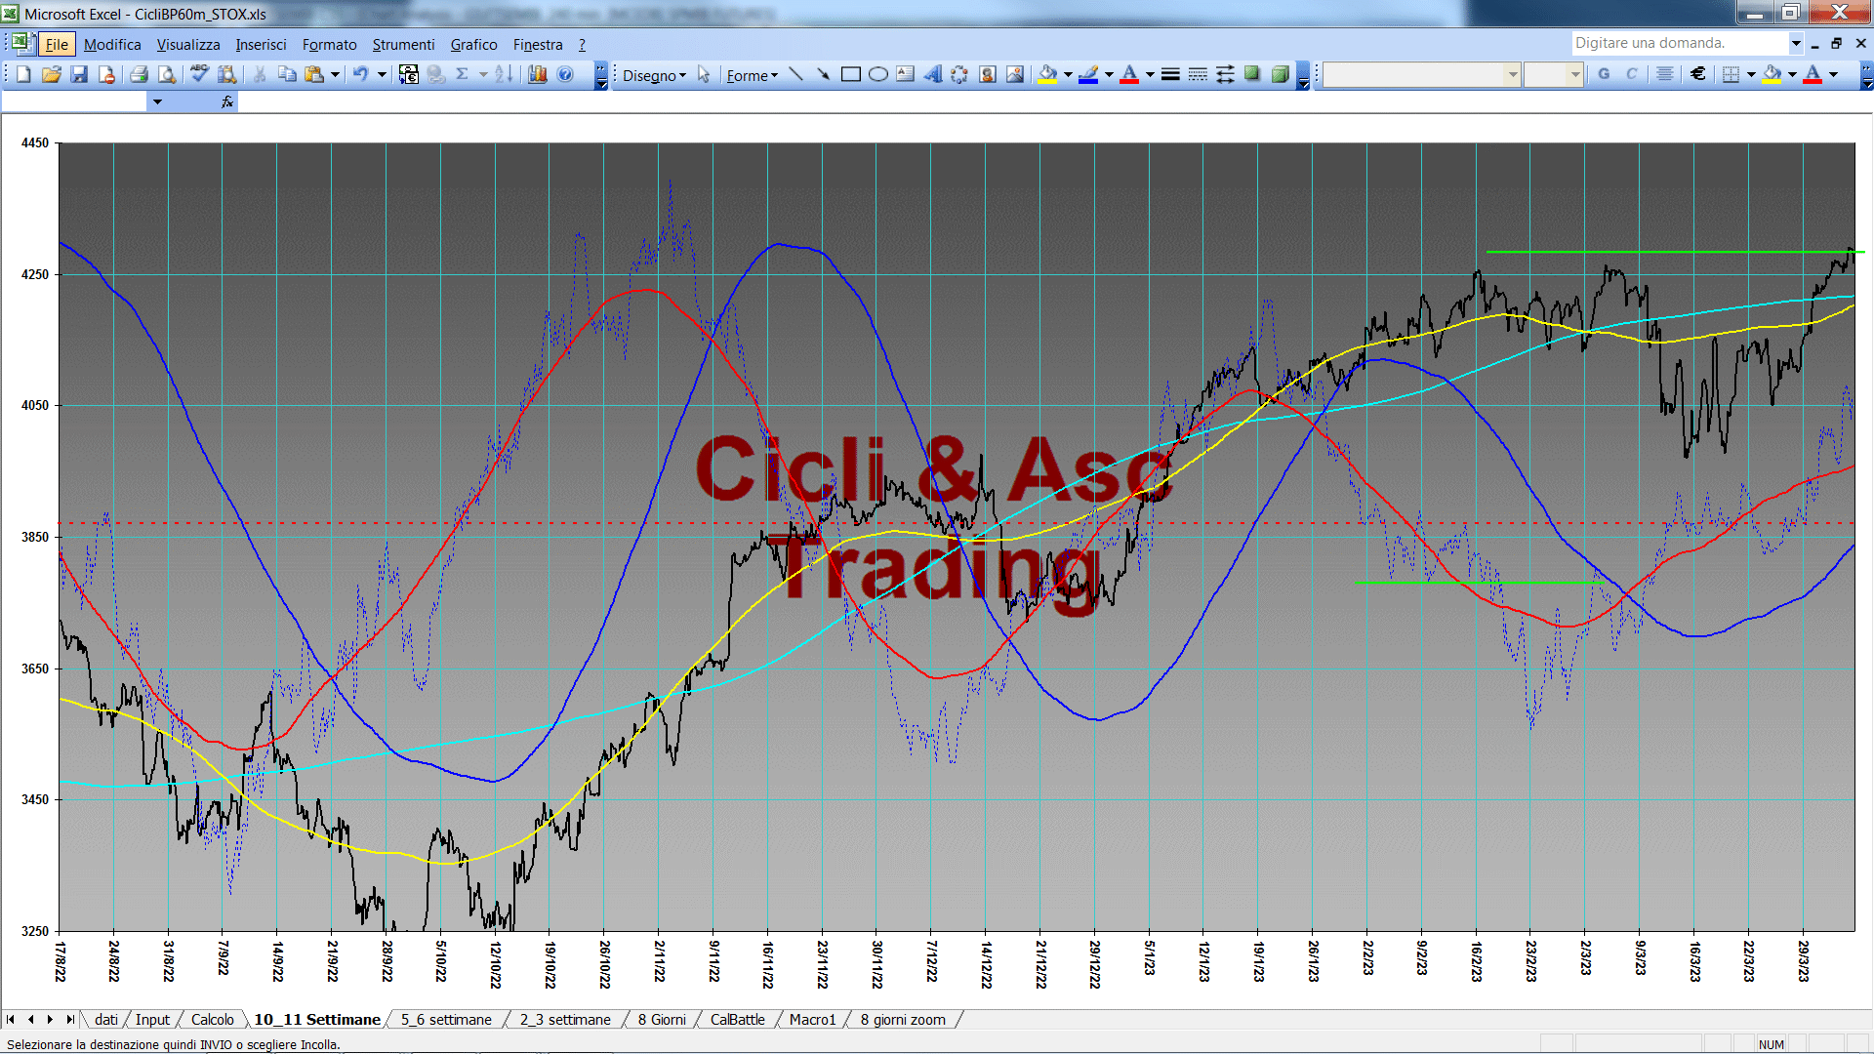The image size is (1874, 1054).
Task: Switch to the 5_6 settimane sheet tab
Action: [446, 1020]
